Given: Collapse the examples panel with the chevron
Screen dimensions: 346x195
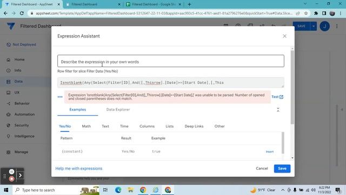Looking at the screenshot, I should pos(278,109).
